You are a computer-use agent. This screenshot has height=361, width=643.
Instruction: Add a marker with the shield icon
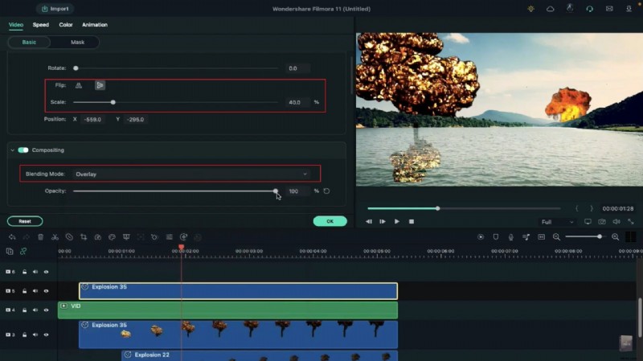point(496,236)
